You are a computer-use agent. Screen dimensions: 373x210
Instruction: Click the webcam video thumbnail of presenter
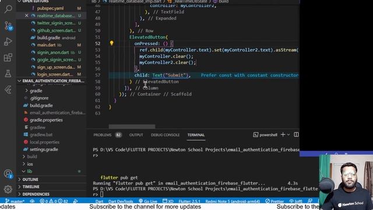coord(346,183)
